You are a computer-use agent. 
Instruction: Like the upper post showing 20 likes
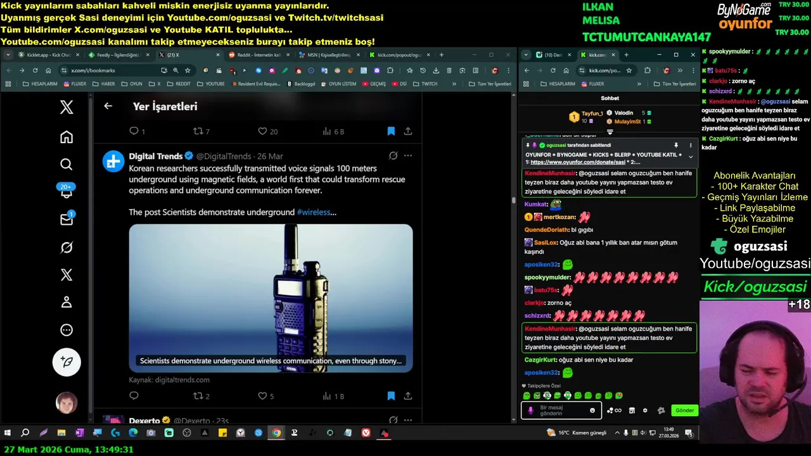click(267, 131)
